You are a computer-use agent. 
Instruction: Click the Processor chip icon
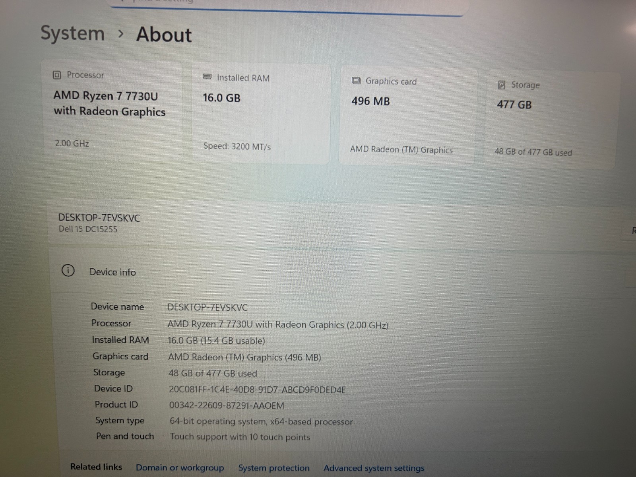coord(57,75)
